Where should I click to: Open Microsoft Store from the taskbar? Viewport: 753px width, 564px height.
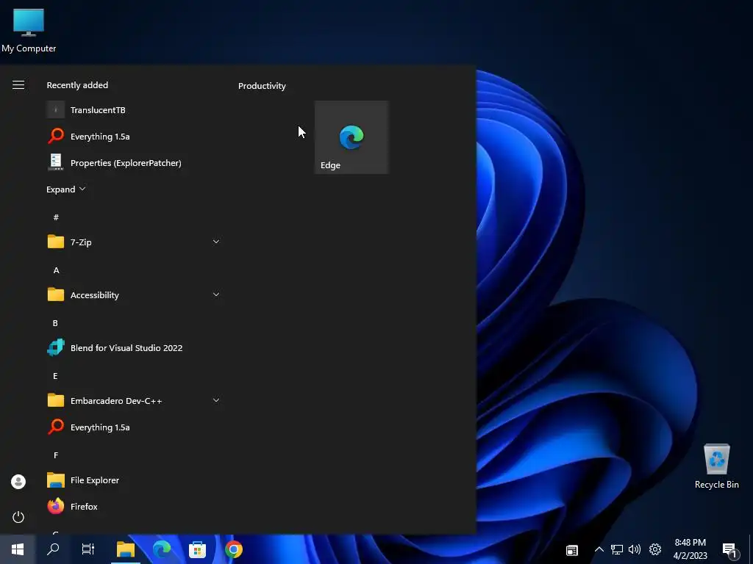coord(197,549)
